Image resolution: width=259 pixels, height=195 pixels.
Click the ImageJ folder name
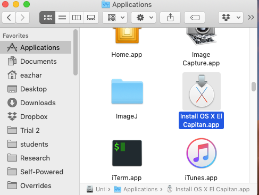[x=127, y=116]
